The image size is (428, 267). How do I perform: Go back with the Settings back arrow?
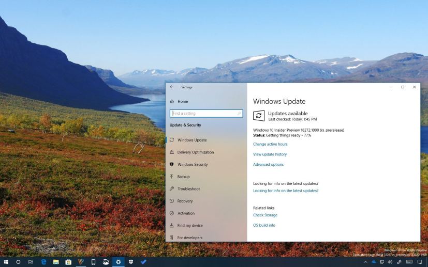coord(171,87)
